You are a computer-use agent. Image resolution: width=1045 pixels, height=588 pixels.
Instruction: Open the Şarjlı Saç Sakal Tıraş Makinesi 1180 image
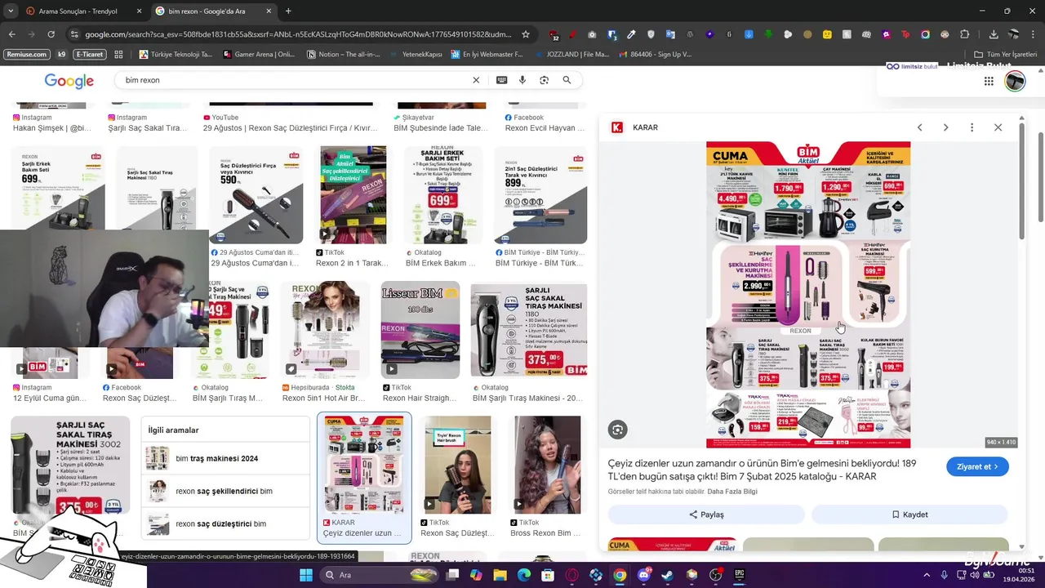click(x=528, y=331)
